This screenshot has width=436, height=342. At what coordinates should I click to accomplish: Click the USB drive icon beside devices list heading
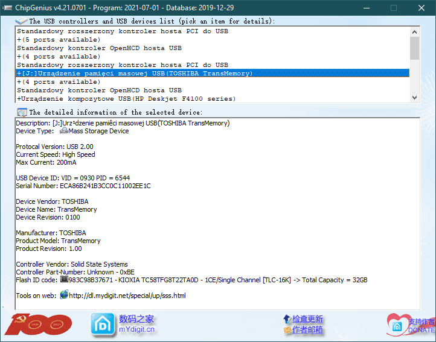click(21, 21)
